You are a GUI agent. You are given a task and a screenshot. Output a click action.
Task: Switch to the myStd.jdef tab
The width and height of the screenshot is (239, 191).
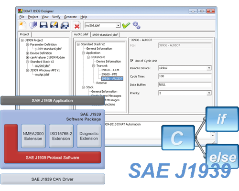pos(81,34)
